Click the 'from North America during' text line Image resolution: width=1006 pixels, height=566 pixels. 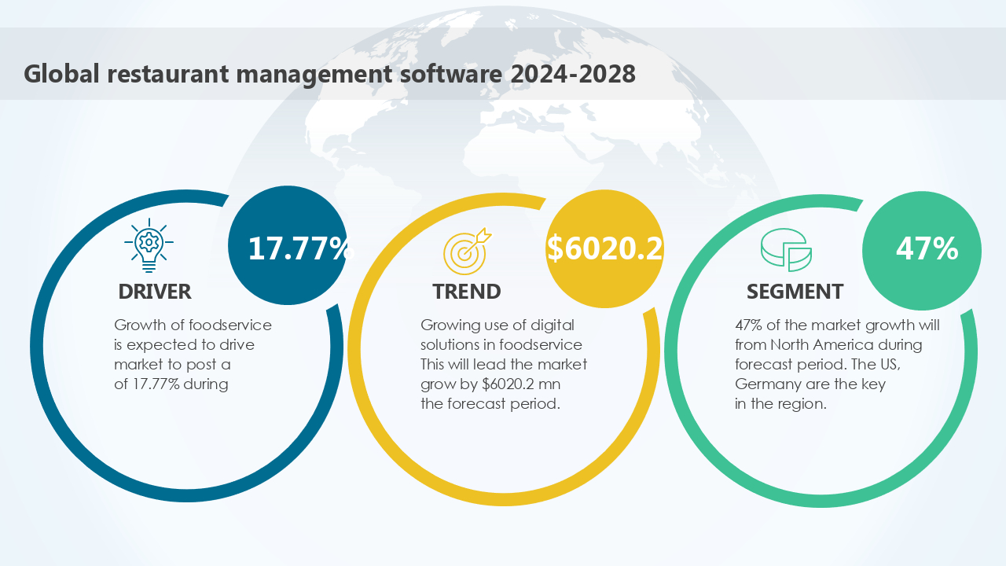click(828, 344)
